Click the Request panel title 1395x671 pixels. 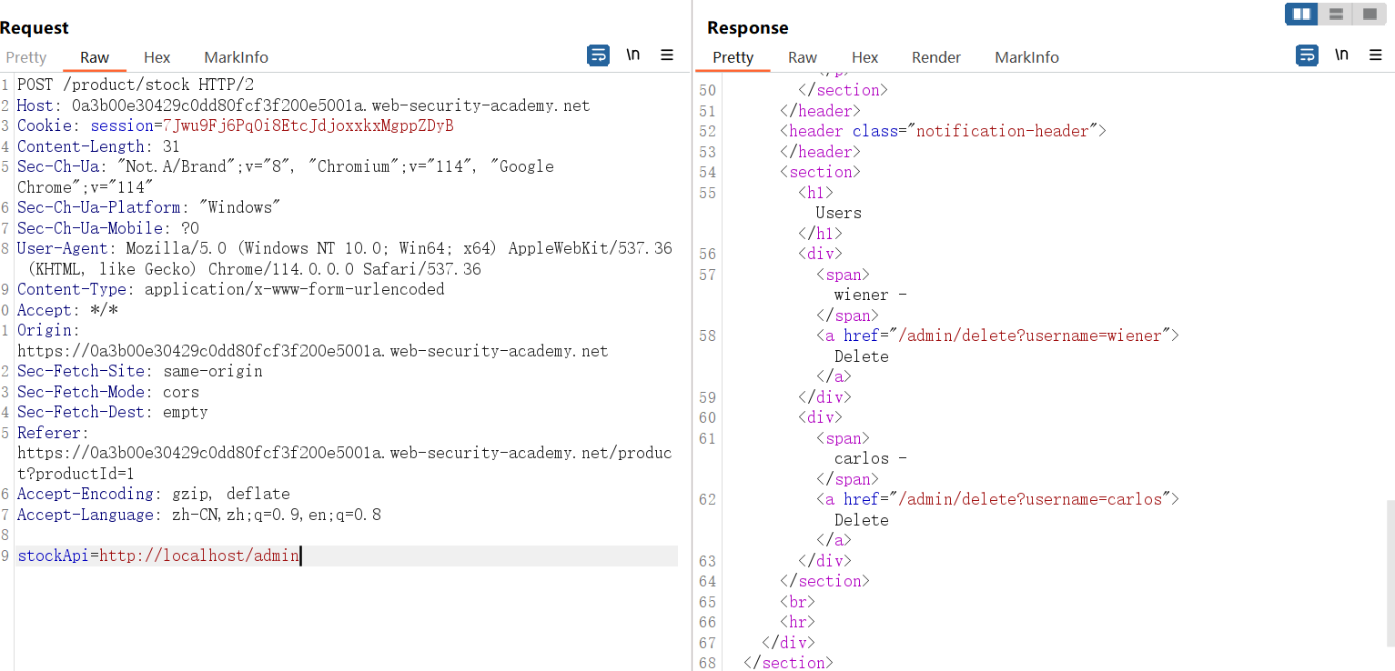click(35, 28)
